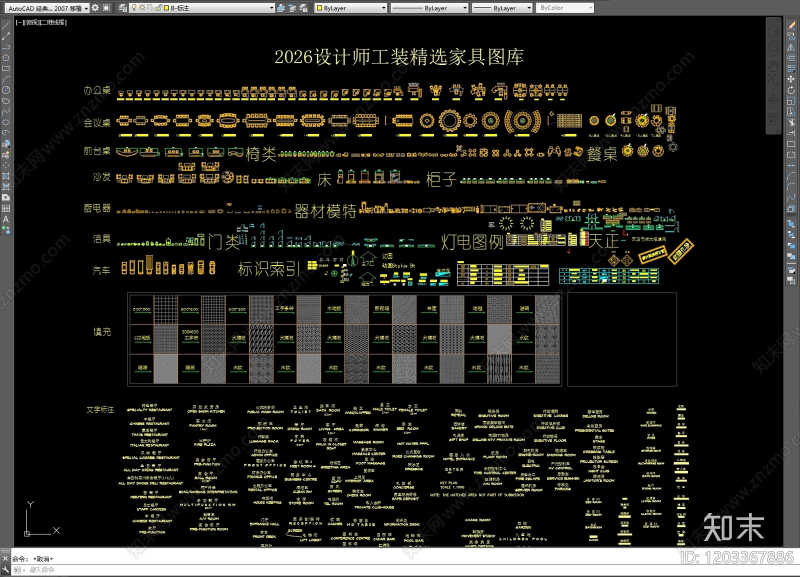Click the yellow B-标注 layer color swatch

pos(166,8)
